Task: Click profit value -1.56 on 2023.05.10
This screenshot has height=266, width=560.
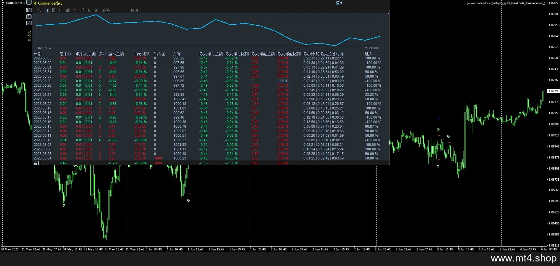Action: pyautogui.click(x=113, y=140)
